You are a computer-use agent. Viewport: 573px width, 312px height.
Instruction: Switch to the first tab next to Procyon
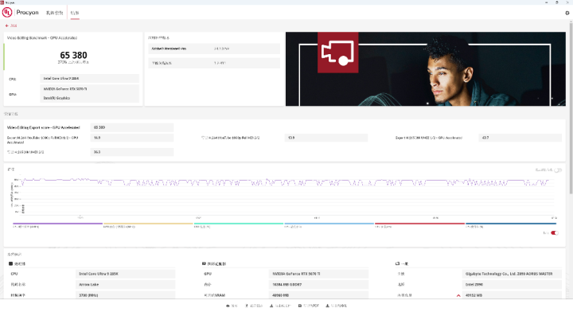click(x=54, y=13)
